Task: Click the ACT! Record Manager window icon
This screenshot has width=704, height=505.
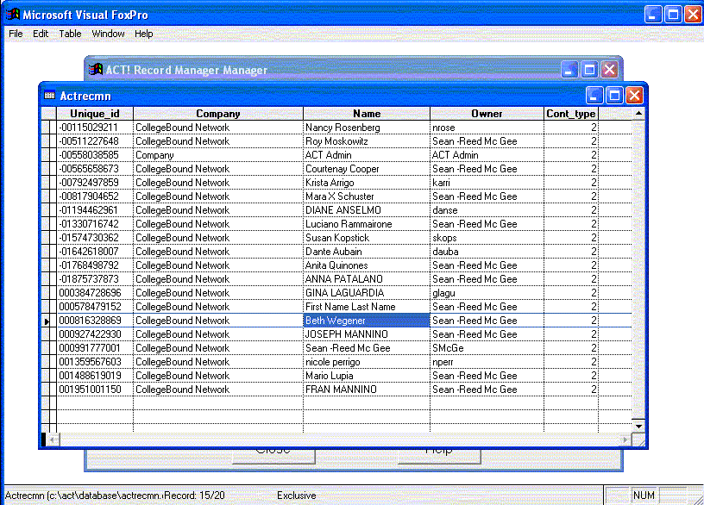Action: pos(95,70)
